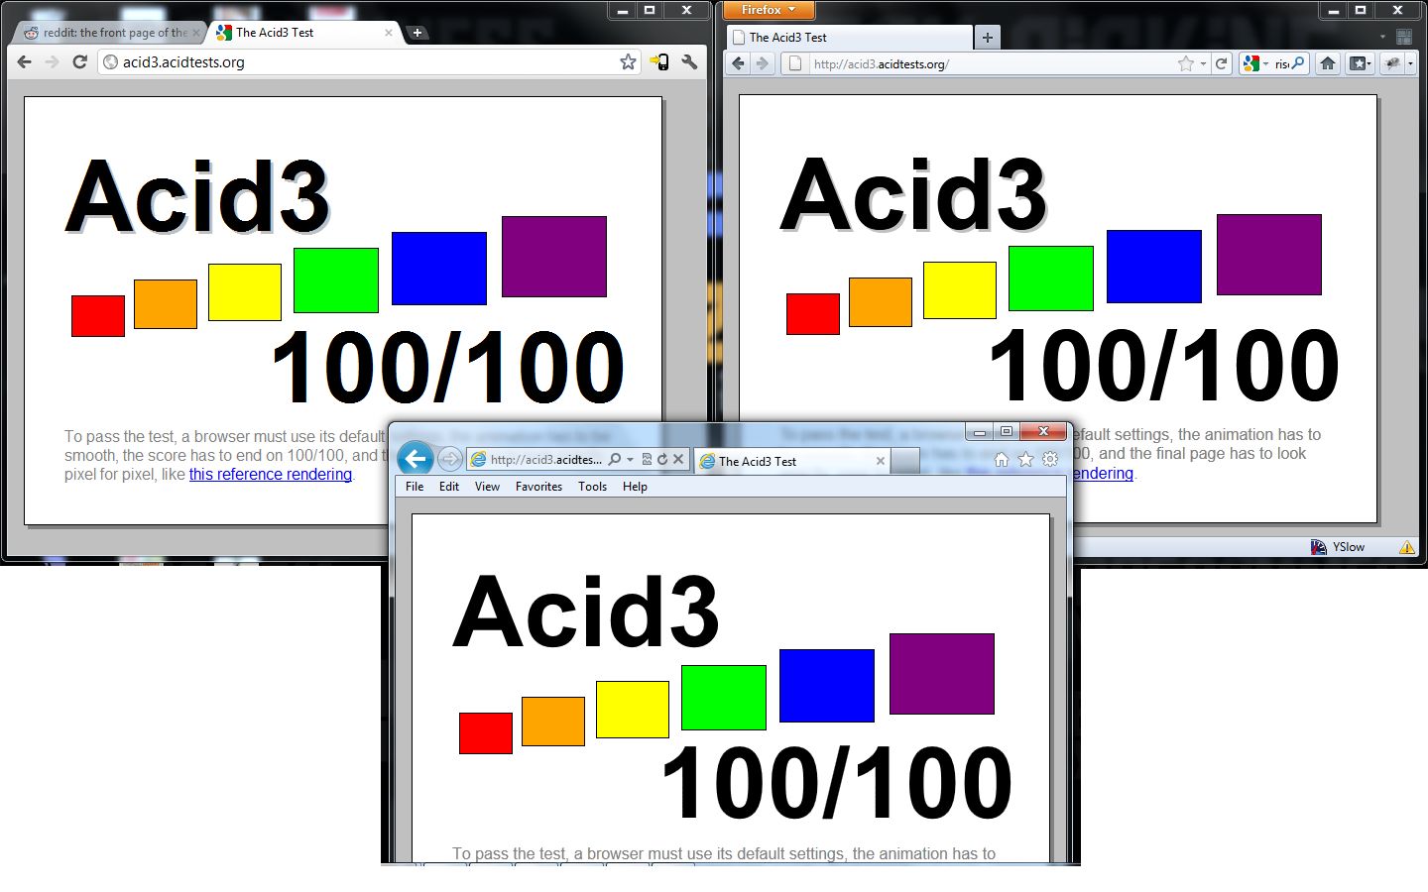1428x892 pixels.
Task: Click Chrome's wrench settings icon
Action: point(689,62)
